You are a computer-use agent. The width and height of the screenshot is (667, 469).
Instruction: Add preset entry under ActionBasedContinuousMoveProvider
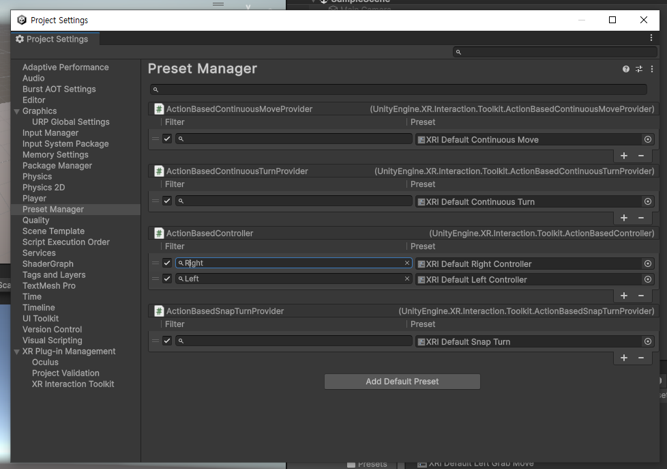624,156
